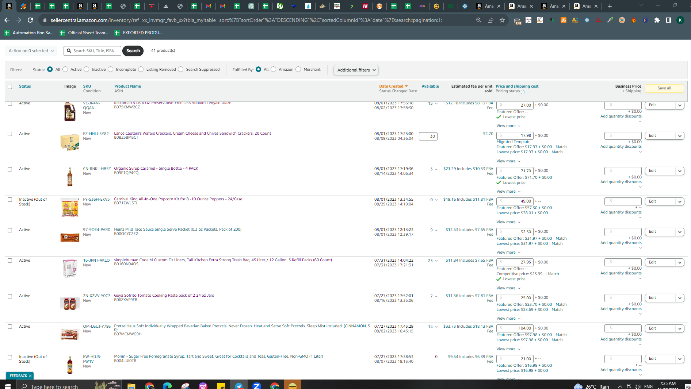This screenshot has height=389, width=691.
Task: Open the Windows Start menu
Action: 8,386
